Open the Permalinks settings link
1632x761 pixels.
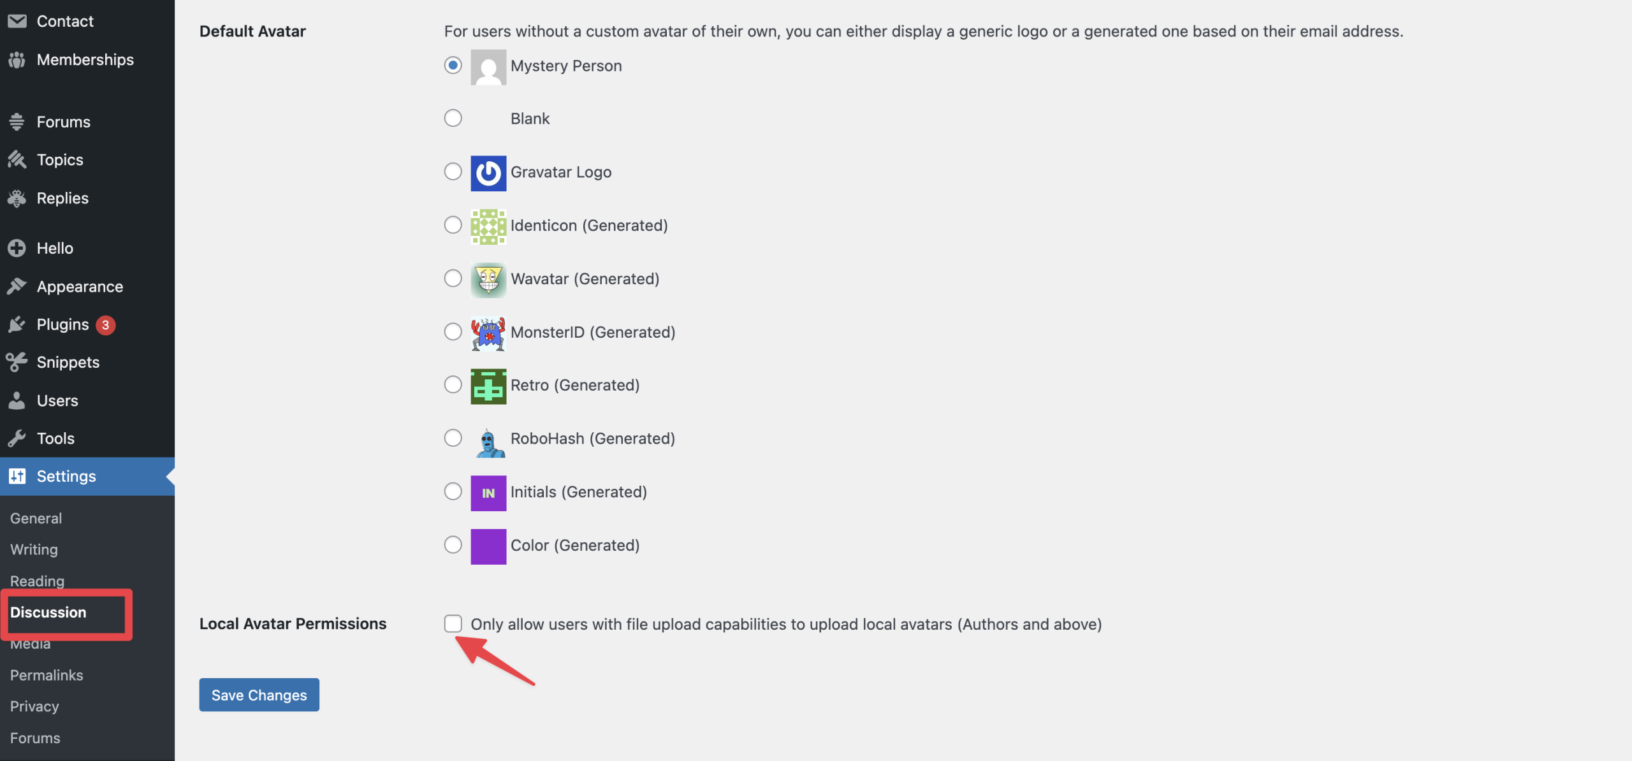coord(46,675)
